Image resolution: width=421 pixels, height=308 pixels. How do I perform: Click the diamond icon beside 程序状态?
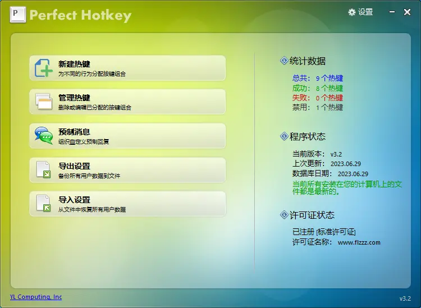(283, 136)
